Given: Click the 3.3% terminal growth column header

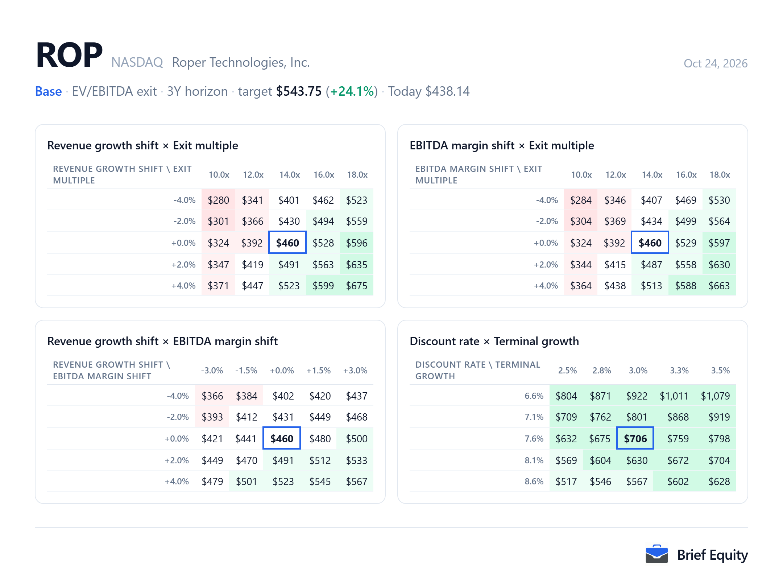Looking at the screenshot, I should tap(679, 371).
